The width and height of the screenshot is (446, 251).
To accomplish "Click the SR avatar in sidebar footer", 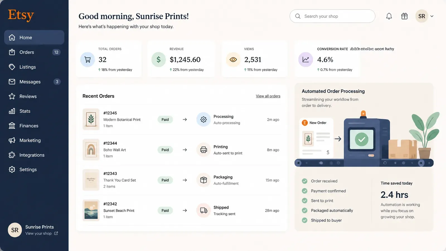I will click(x=15, y=230).
